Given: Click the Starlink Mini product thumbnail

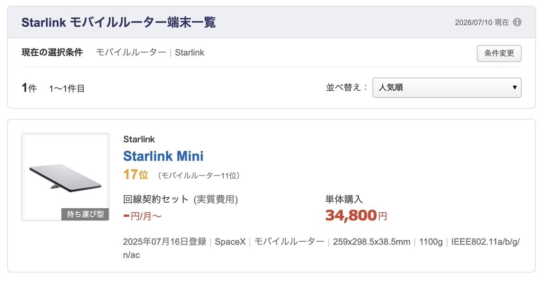Looking at the screenshot, I should click(65, 177).
